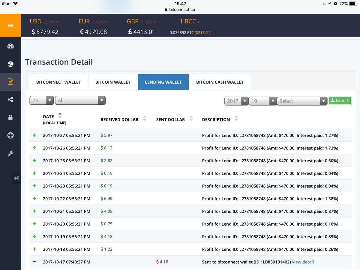Open the month dropdown showing 10
This screenshot has width=360, height=270.
click(x=263, y=101)
